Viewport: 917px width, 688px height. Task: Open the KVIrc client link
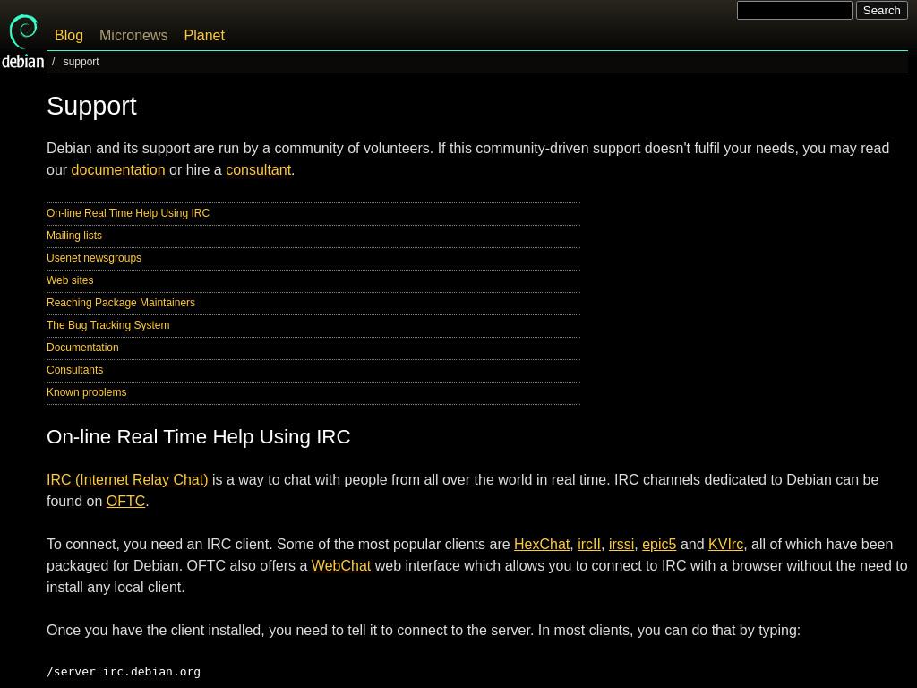point(725,544)
